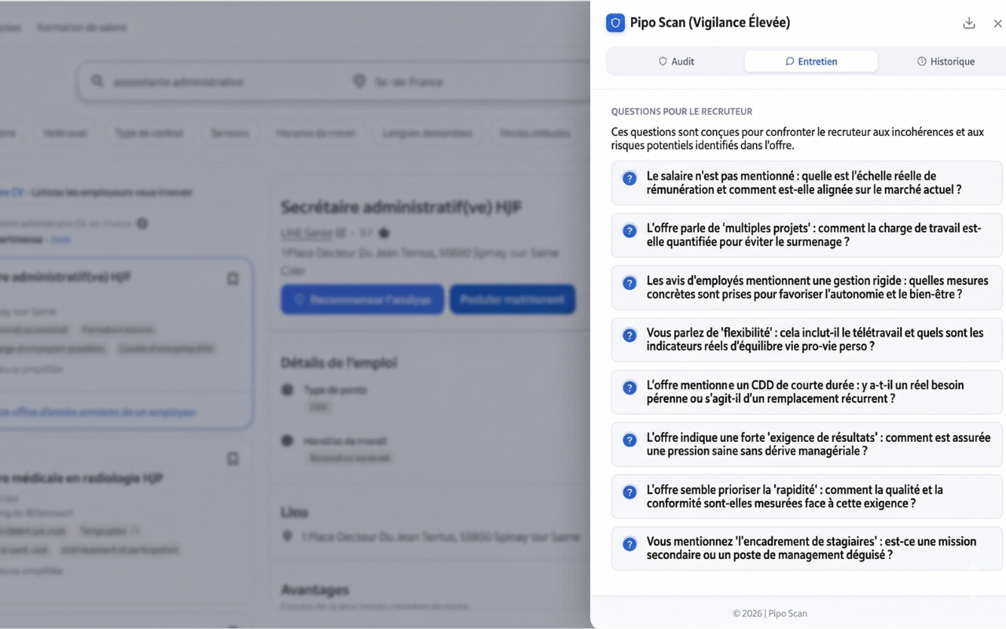
Task: Click the job search keyword field
Action: (220, 82)
